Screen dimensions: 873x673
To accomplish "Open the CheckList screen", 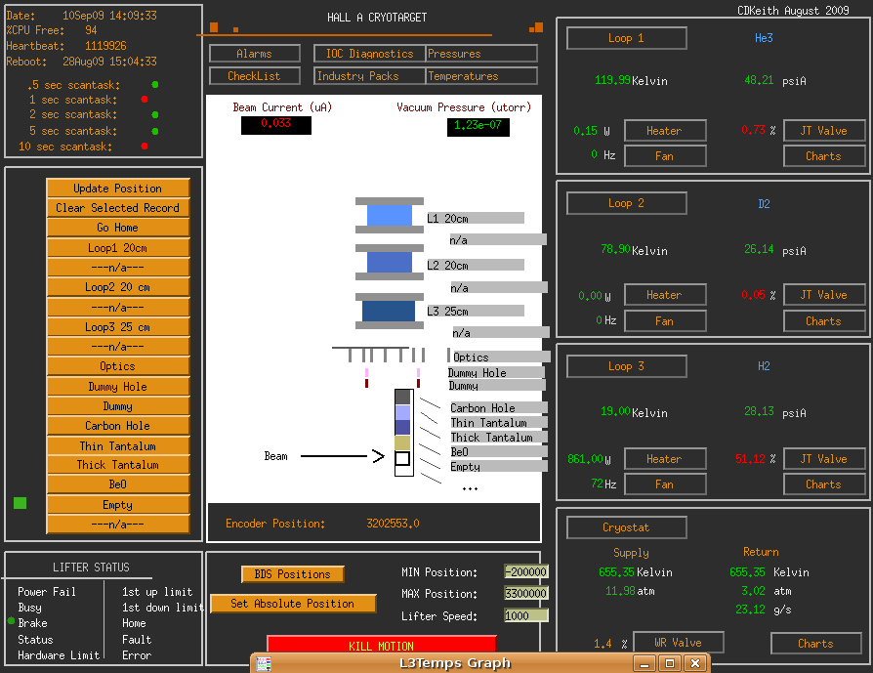I will (x=255, y=76).
